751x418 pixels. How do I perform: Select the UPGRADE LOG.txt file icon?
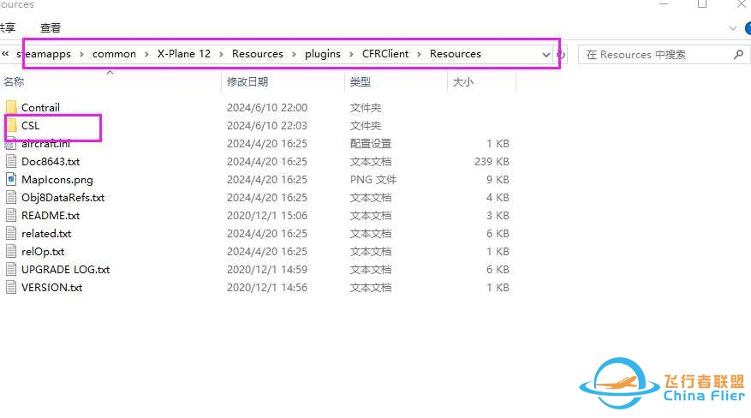[11, 269]
